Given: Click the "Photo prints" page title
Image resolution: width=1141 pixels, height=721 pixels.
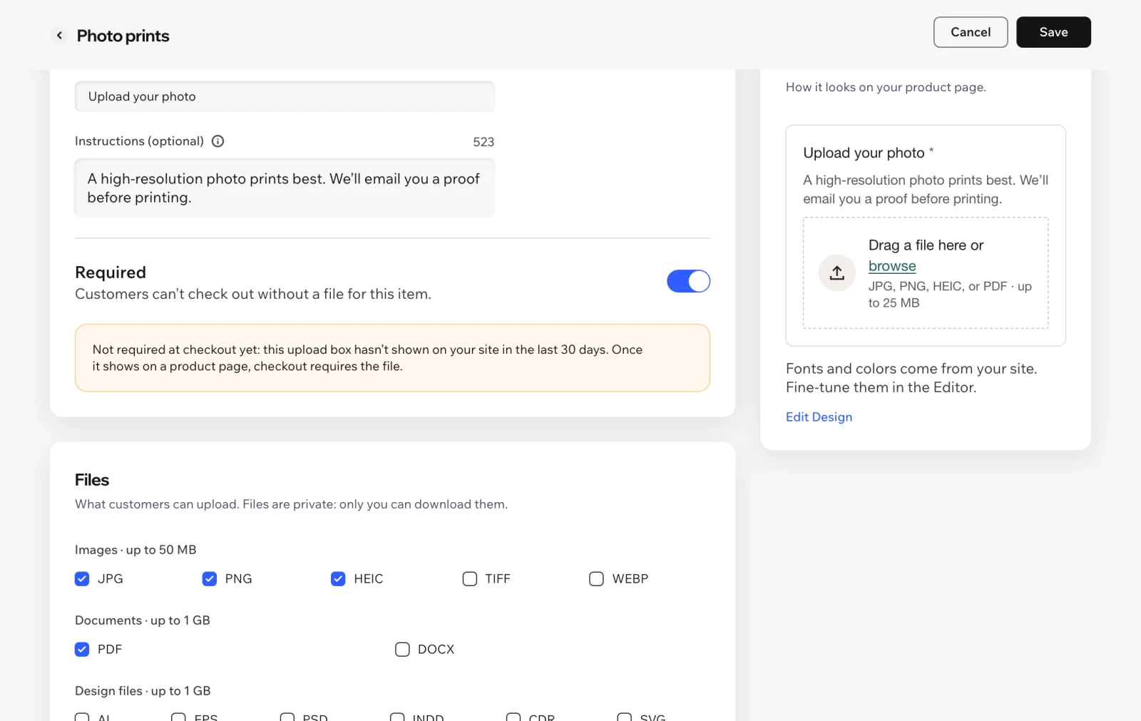Looking at the screenshot, I should [123, 36].
